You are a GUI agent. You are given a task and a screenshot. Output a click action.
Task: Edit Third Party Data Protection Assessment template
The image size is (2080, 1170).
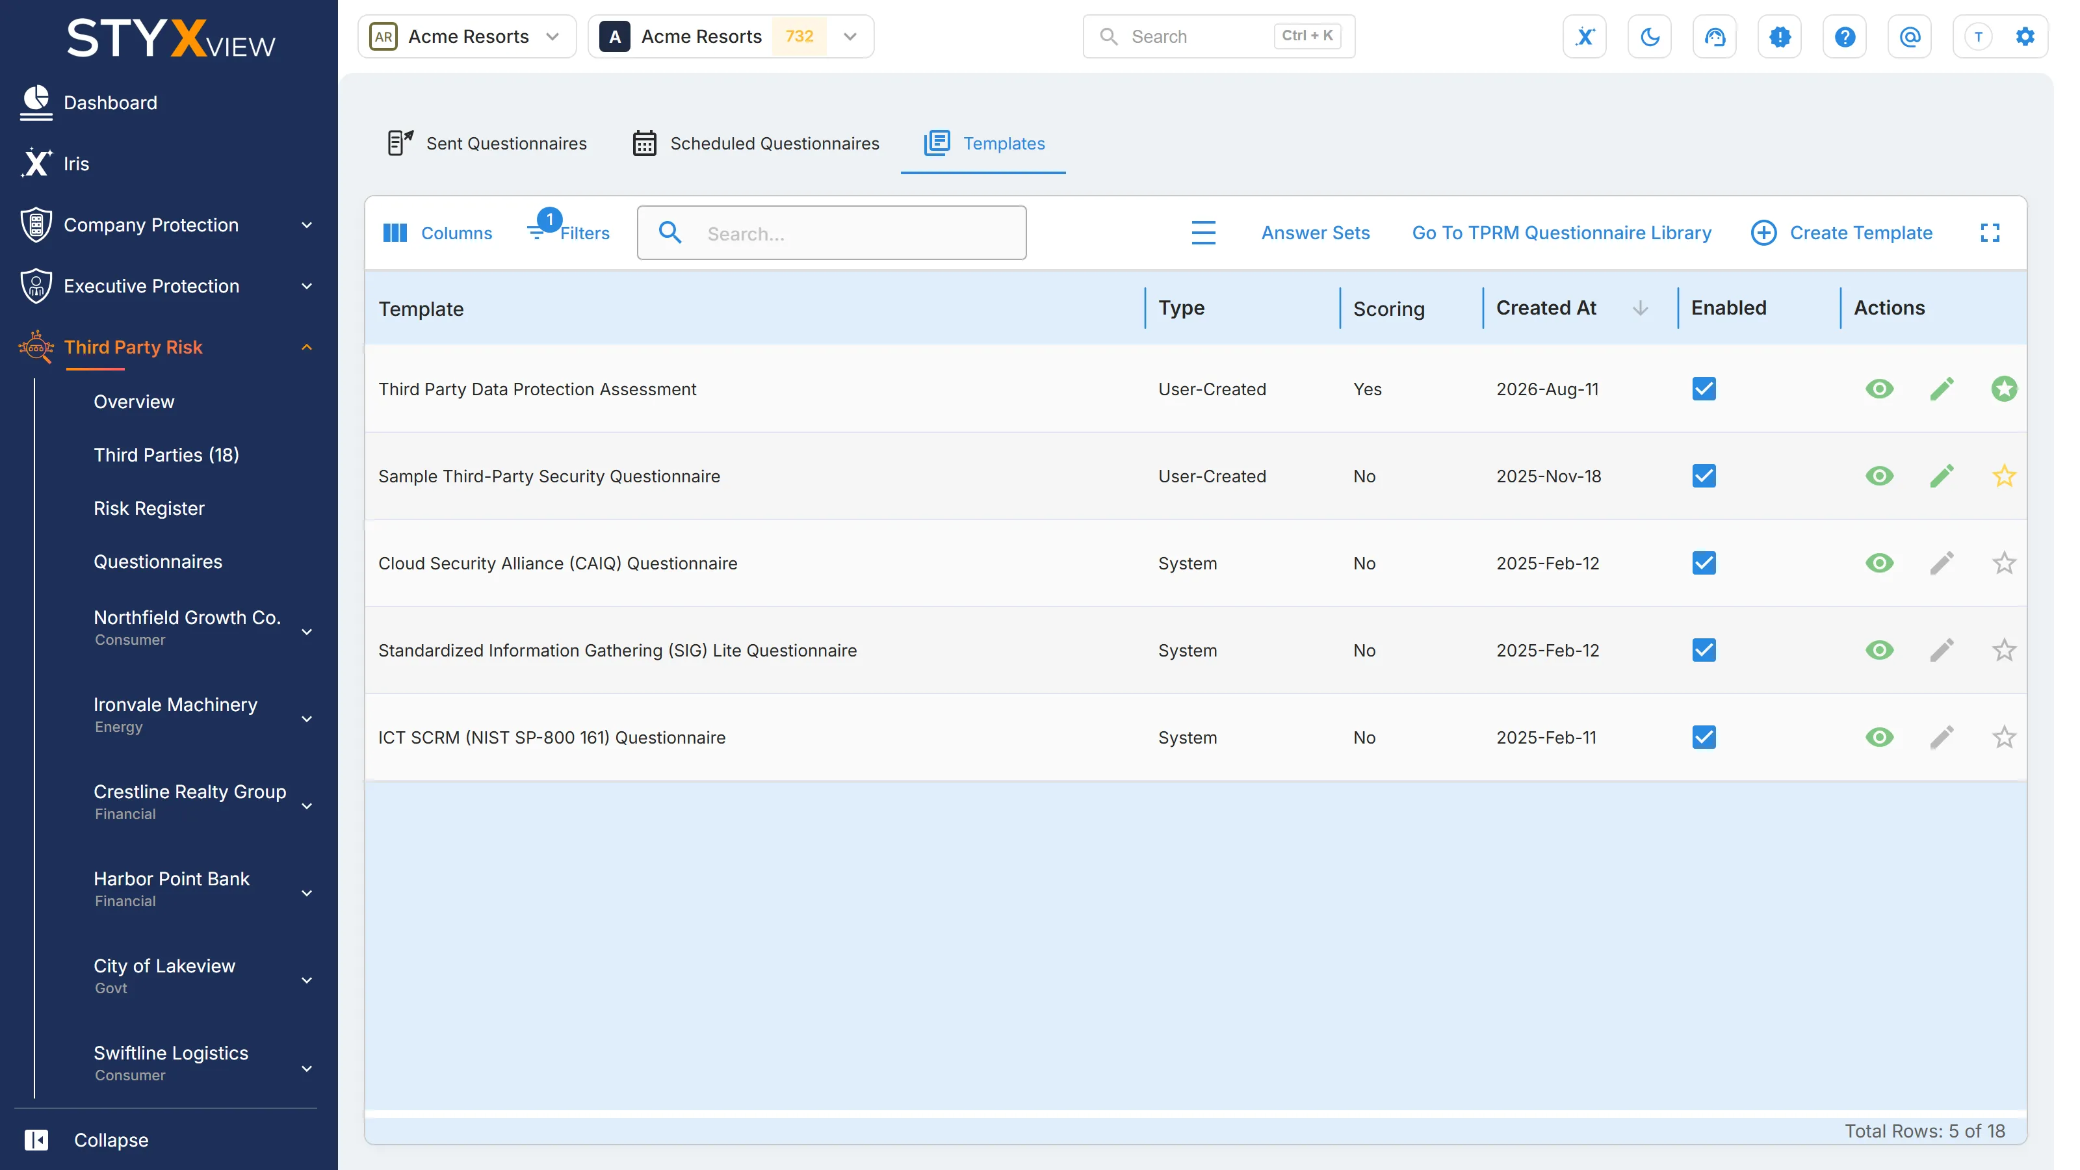click(1942, 389)
